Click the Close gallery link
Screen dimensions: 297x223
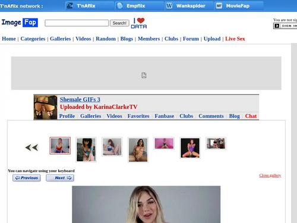(270, 175)
